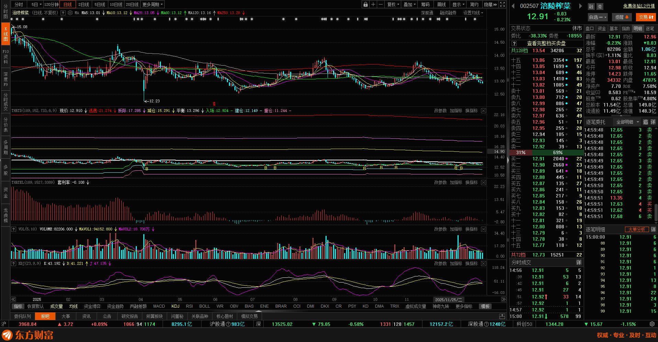The width and height of the screenshot is (658, 342).
Task: Go to next stock arrow
Action: (581, 6)
